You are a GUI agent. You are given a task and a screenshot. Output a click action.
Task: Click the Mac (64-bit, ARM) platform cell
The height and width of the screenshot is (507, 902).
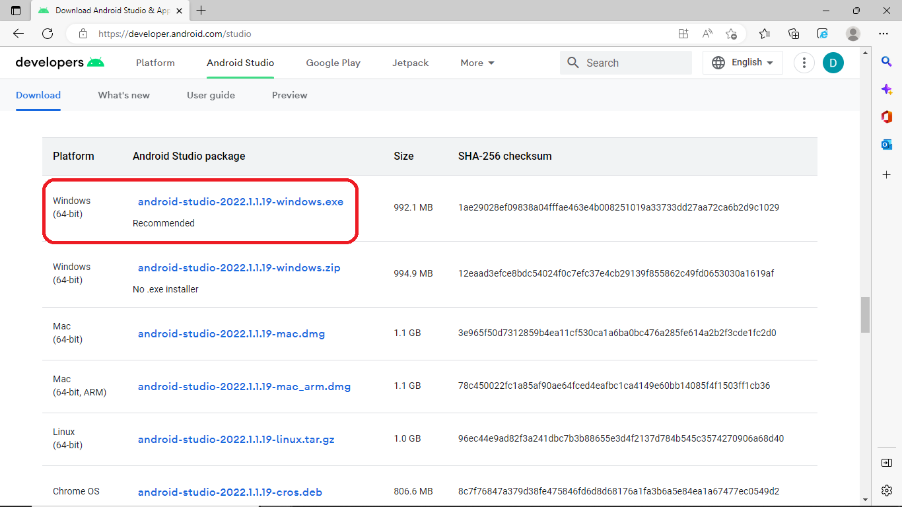79,386
